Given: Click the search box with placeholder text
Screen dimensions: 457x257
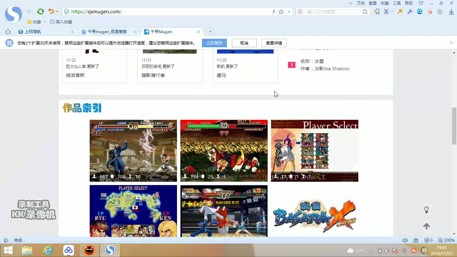Looking at the screenshot, I should coord(333,12).
